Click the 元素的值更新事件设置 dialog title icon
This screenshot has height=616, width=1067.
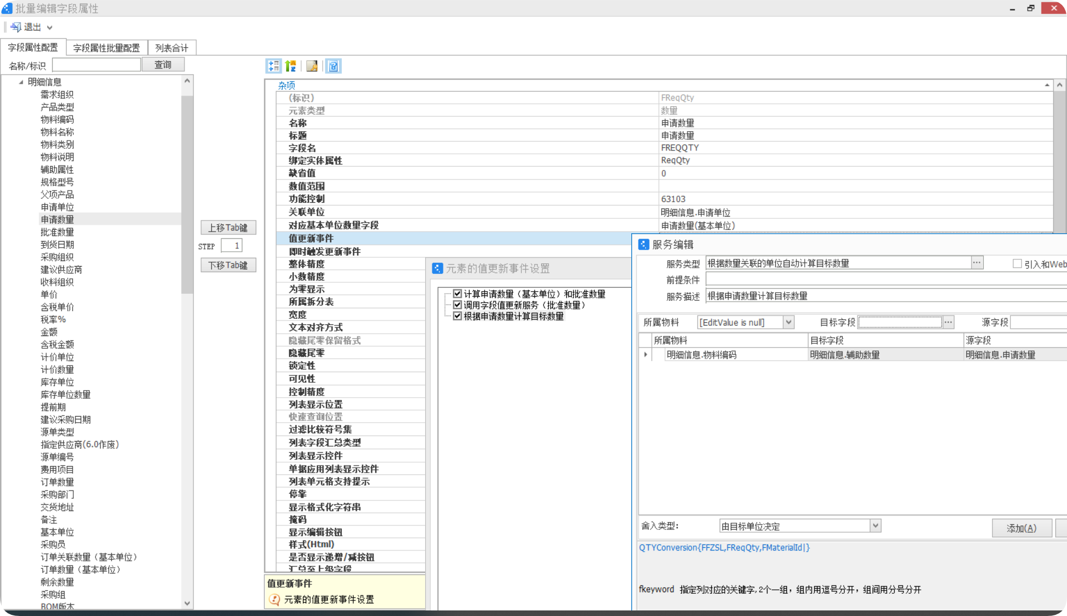click(x=437, y=268)
